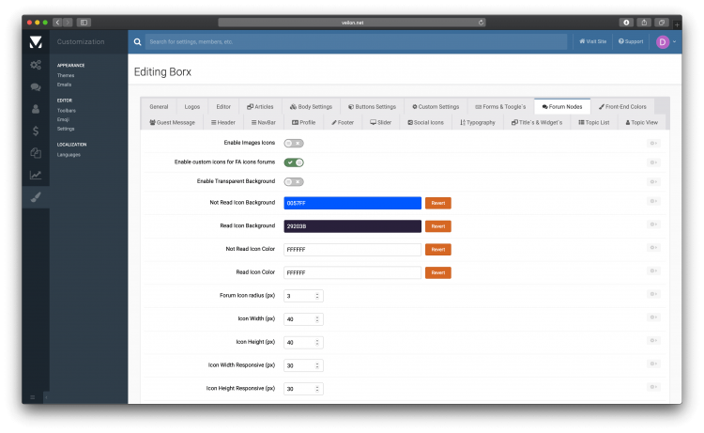Open setting options for Icon Width (px)
The width and height of the screenshot is (704, 433).
[653, 317]
